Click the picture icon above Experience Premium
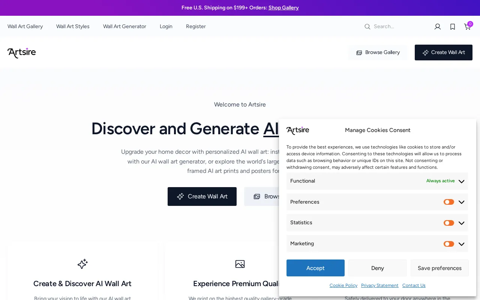This screenshot has width=480, height=300. coord(240,264)
